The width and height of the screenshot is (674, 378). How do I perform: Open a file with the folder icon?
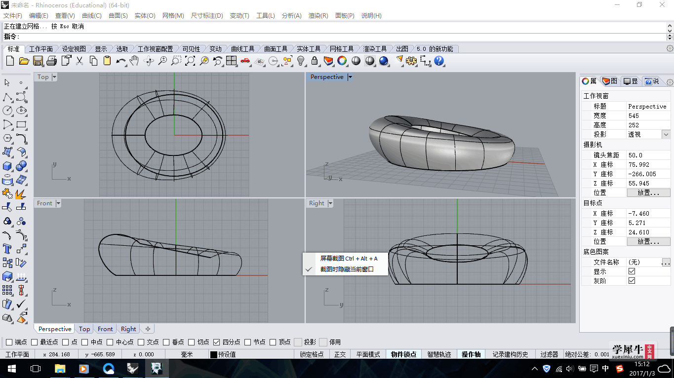(x=24, y=61)
